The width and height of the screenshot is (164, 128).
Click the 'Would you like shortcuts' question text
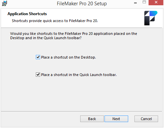click(x=74, y=36)
